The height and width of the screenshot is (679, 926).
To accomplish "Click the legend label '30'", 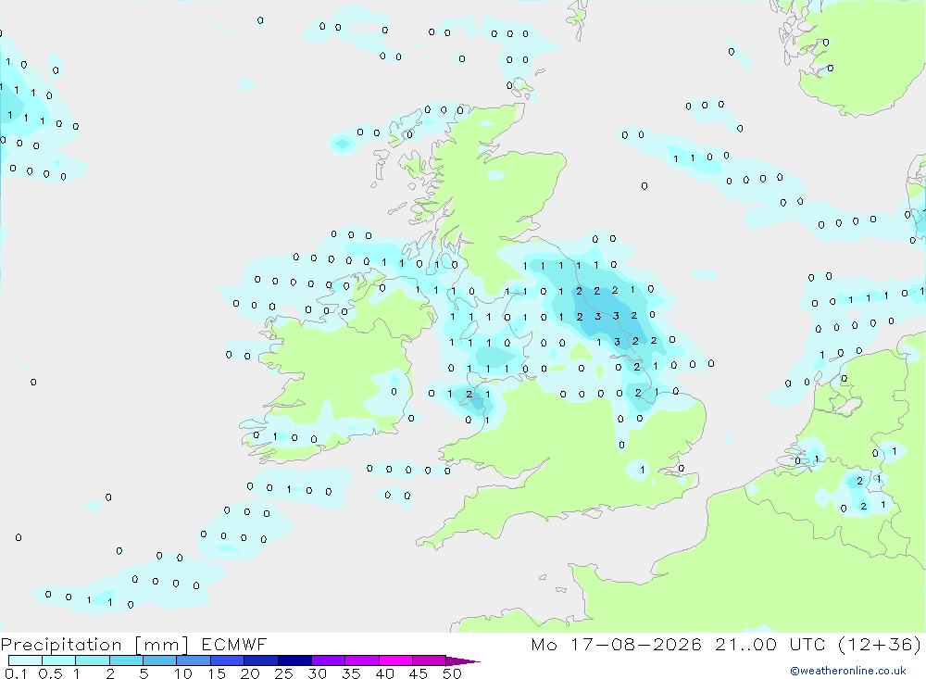I will pyautogui.click(x=317, y=673).
